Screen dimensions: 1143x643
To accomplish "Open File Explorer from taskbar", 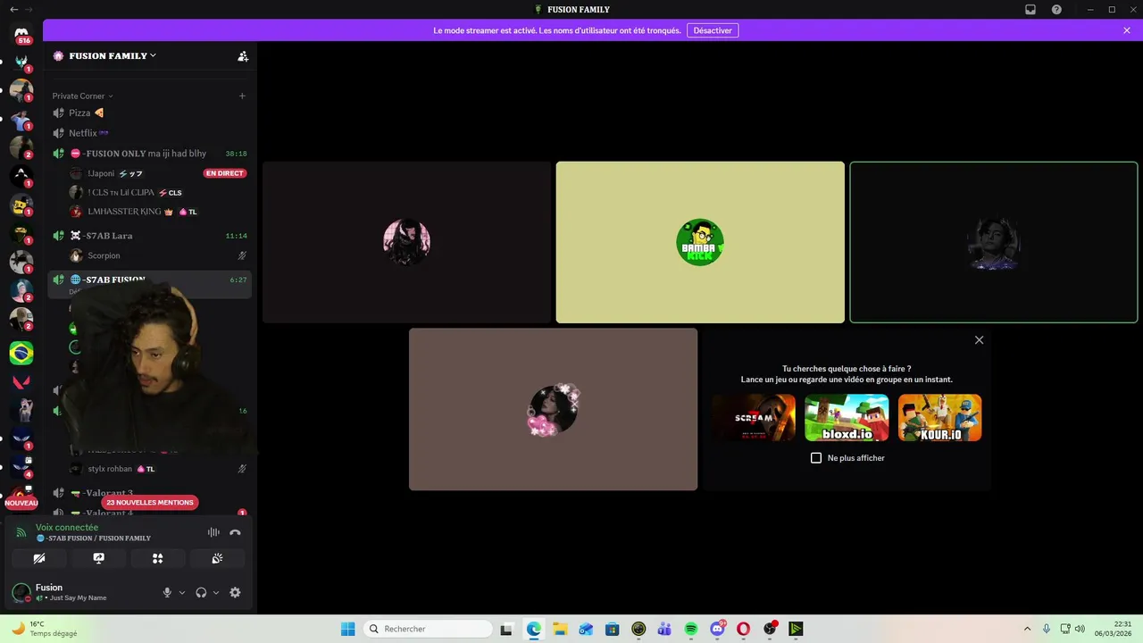I will tap(560, 629).
